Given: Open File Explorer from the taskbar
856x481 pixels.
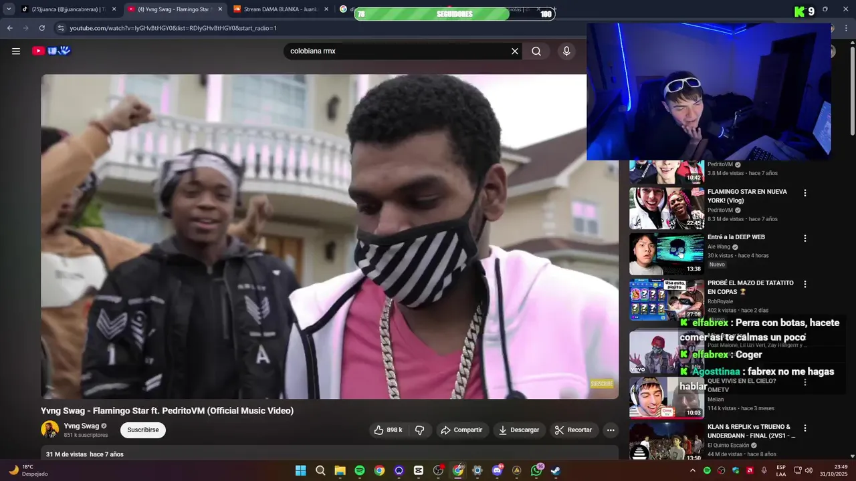Looking at the screenshot, I should 340,470.
